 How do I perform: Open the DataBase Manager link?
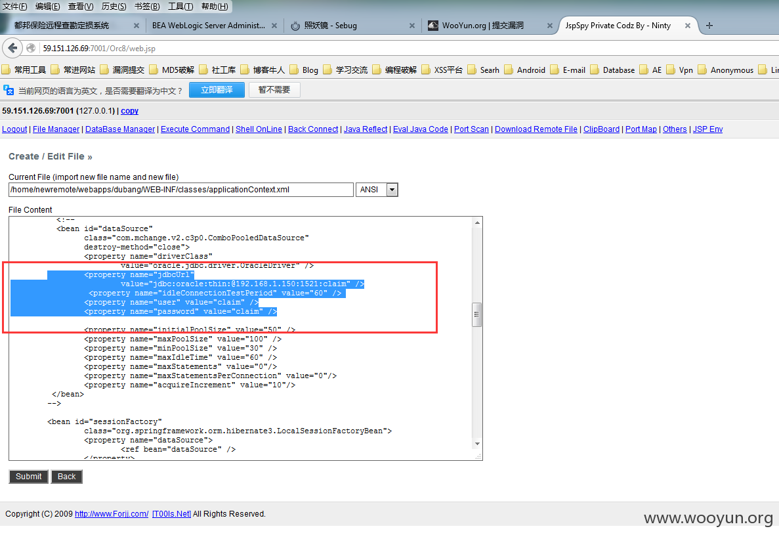(x=120, y=129)
